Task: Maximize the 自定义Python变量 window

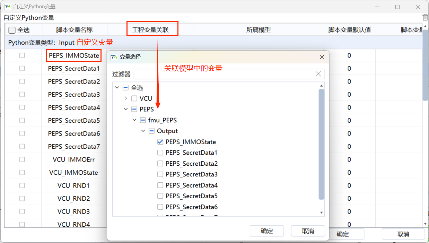Action: coord(397,7)
